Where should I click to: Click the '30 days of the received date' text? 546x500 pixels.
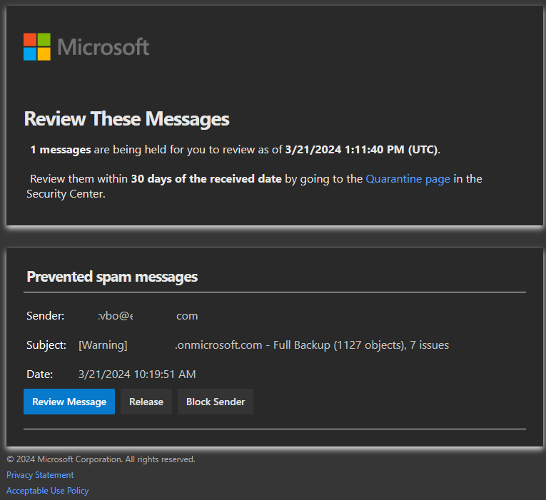(206, 179)
